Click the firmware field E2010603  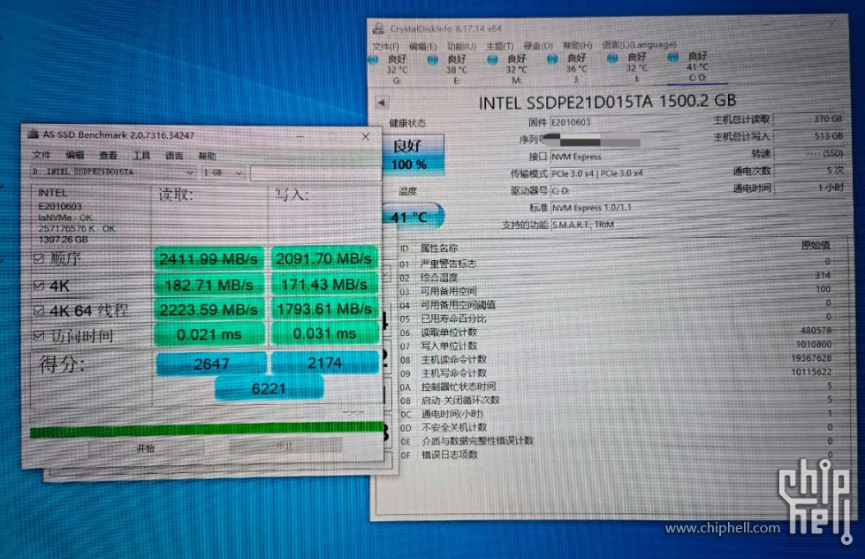(x=614, y=122)
